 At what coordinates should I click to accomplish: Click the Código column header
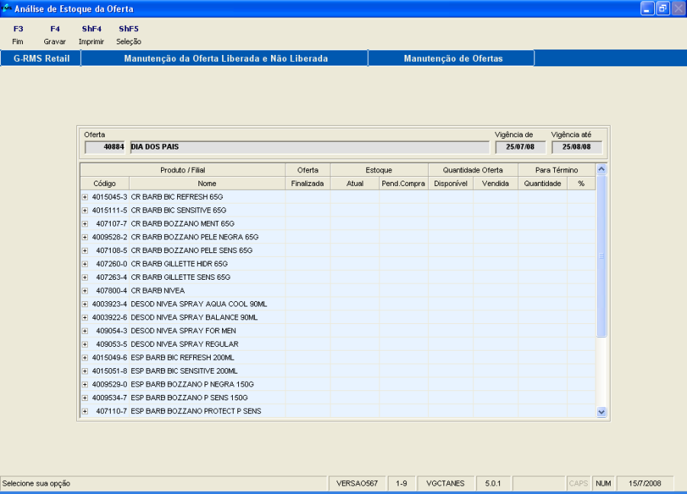pyautogui.click(x=105, y=183)
